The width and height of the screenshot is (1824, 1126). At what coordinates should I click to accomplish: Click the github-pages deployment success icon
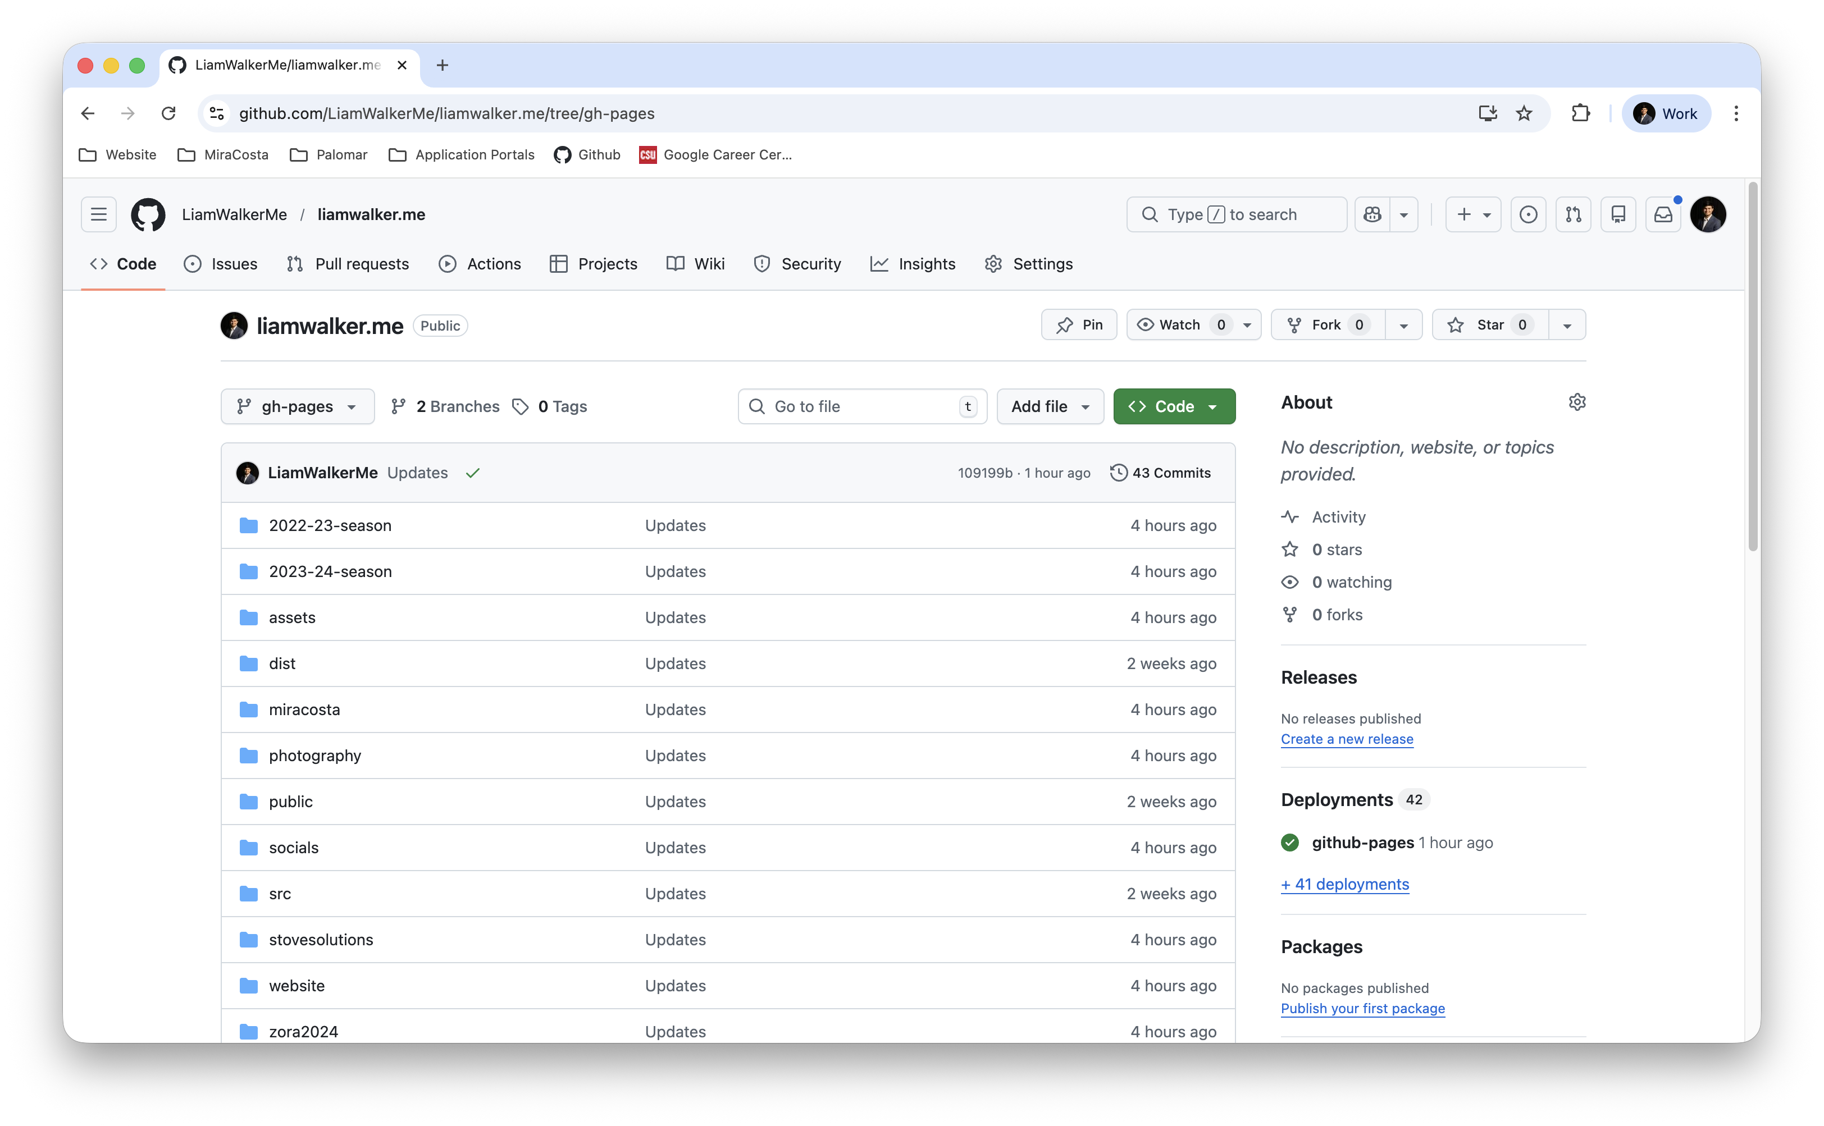coord(1290,843)
